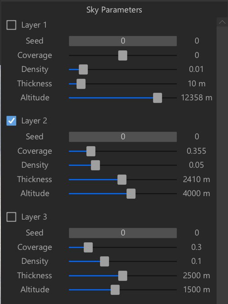Click Layer 1 Thickness slider handle

[81, 84]
